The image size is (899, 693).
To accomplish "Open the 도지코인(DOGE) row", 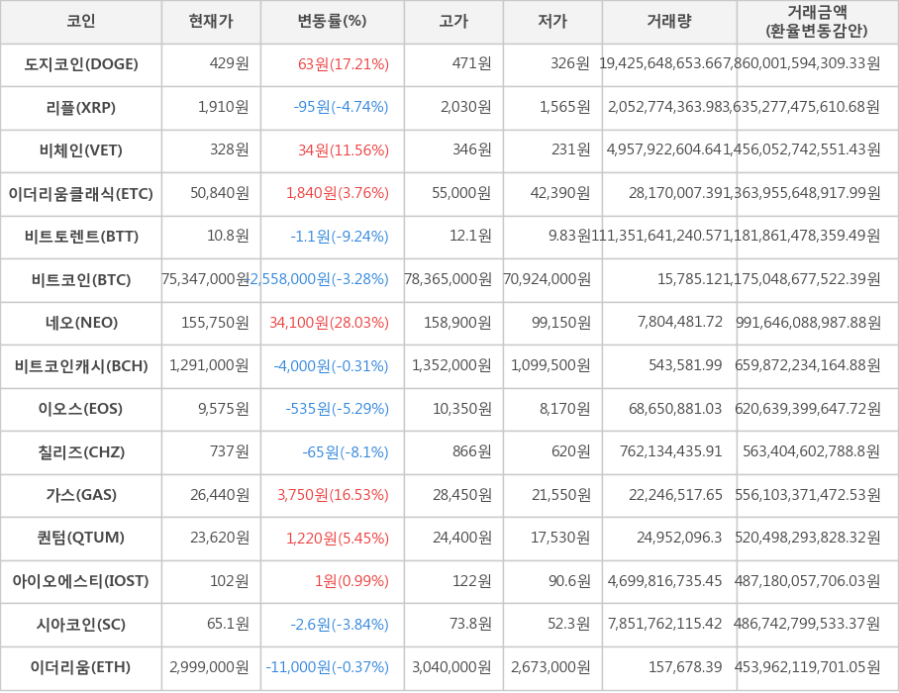I will tap(81, 64).
